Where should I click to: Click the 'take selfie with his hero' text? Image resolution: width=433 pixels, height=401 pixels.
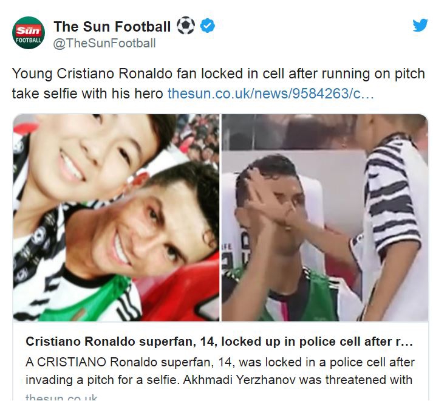[87, 94]
